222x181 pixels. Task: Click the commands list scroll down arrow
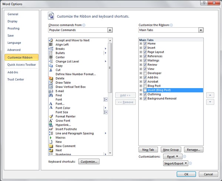pos(110,153)
